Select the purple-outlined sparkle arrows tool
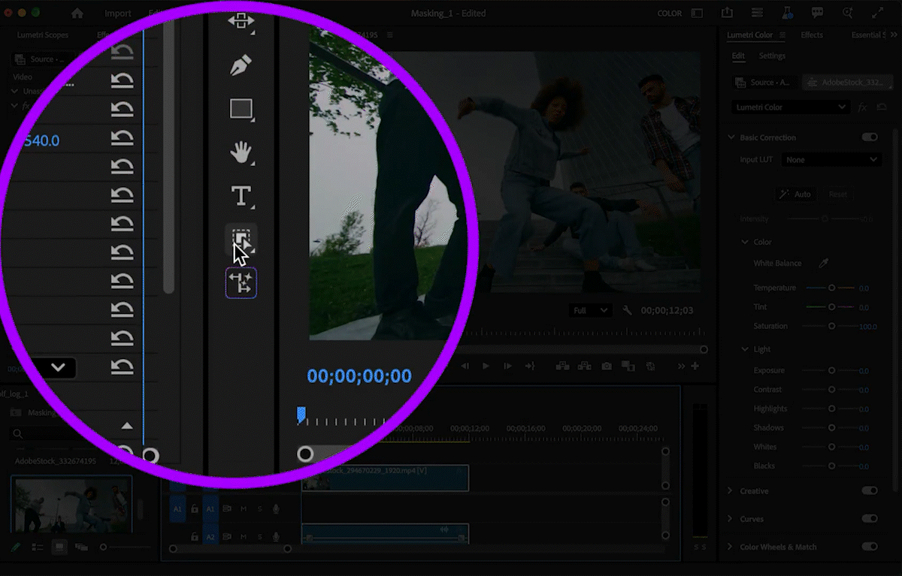Viewport: 902px width, 576px height. (241, 283)
